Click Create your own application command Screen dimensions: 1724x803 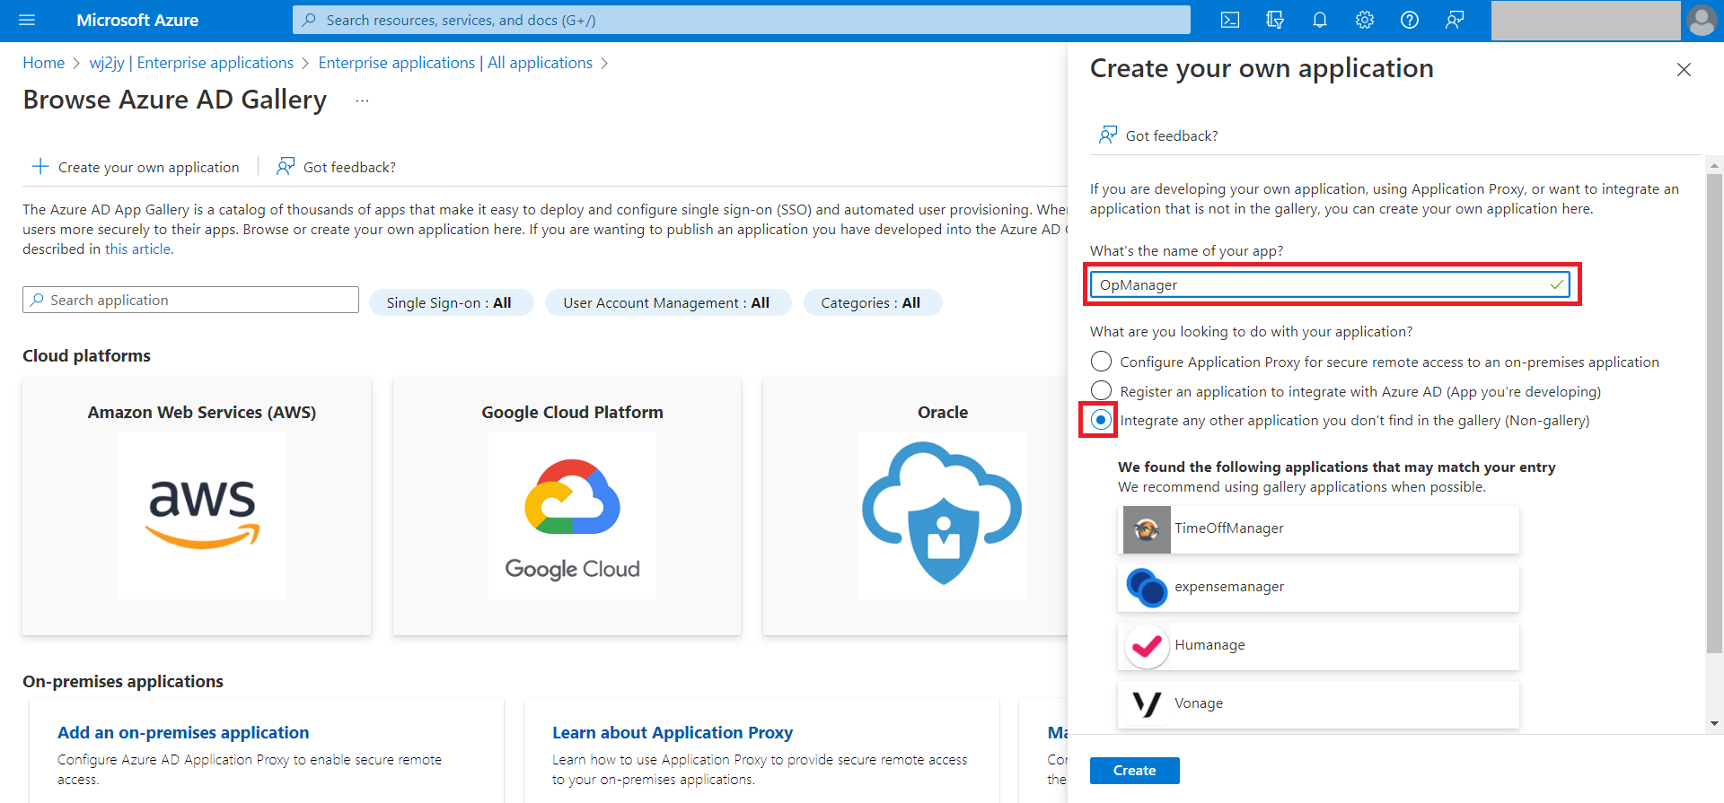(136, 167)
